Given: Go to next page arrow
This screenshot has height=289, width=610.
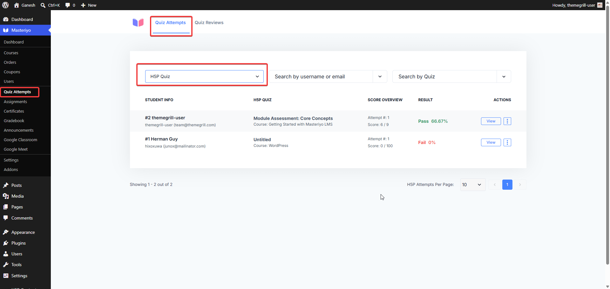Looking at the screenshot, I should pos(520,185).
